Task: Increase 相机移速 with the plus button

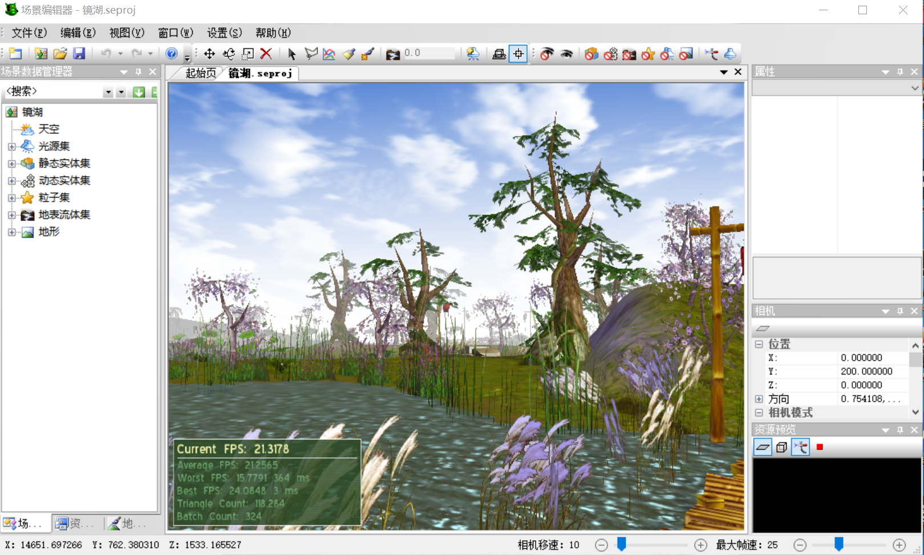Action: pos(700,545)
